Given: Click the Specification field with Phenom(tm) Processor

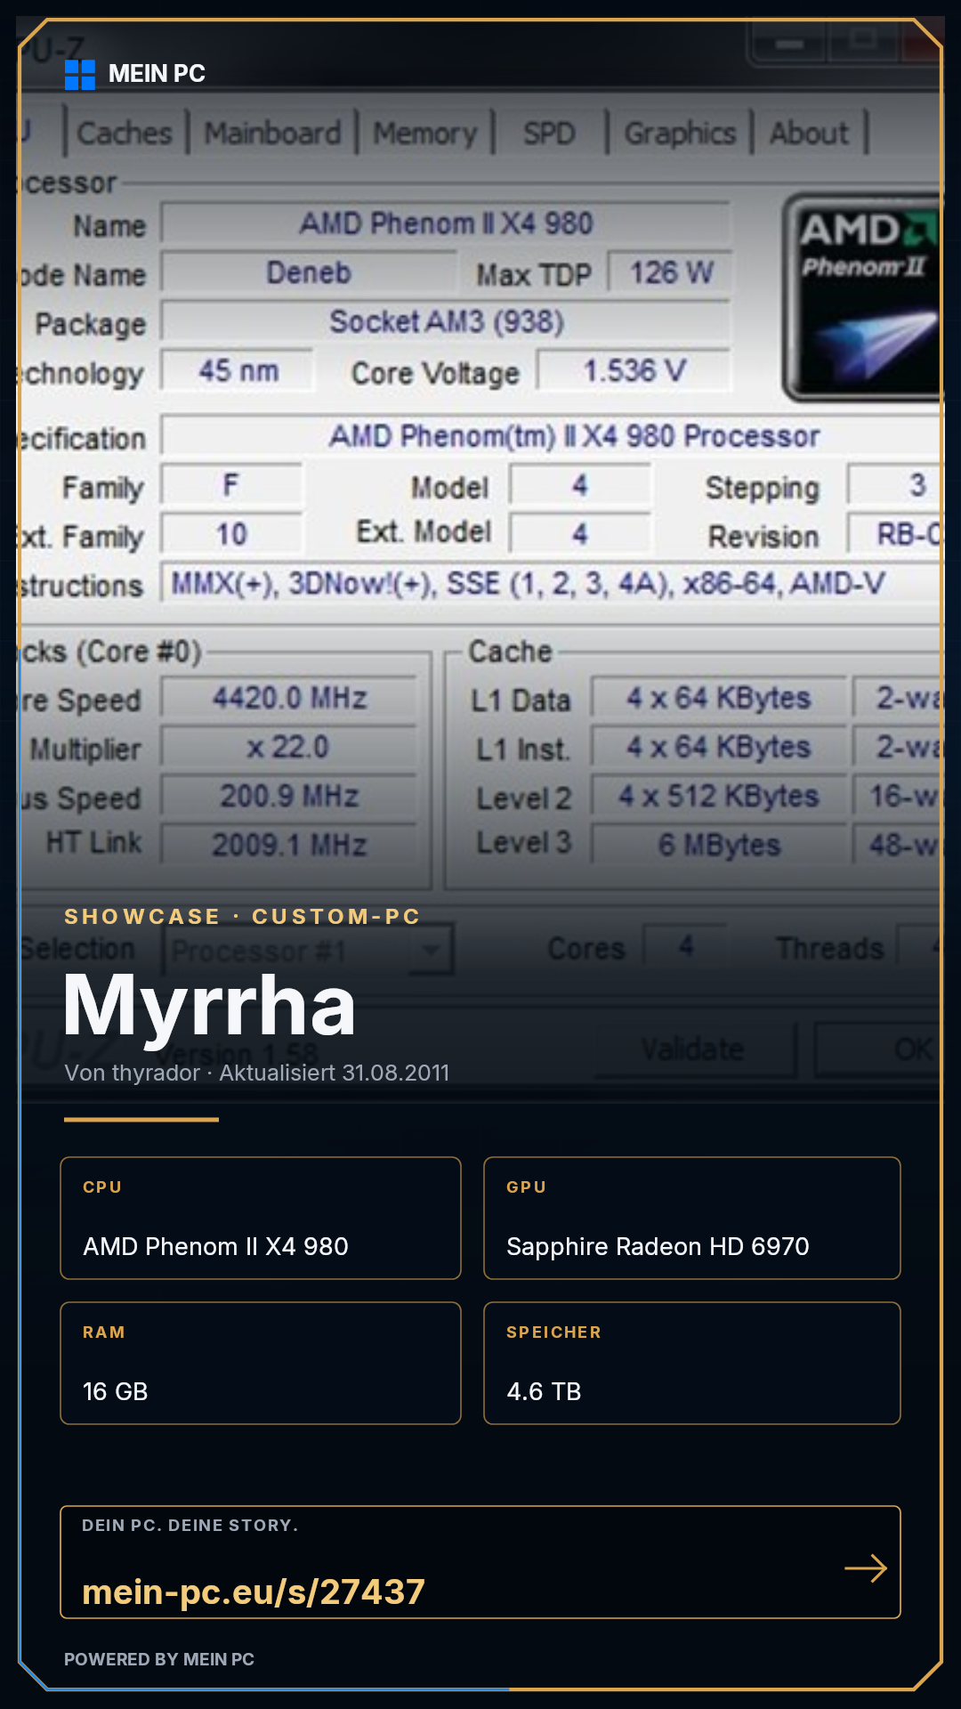Looking at the screenshot, I should pos(552,436).
